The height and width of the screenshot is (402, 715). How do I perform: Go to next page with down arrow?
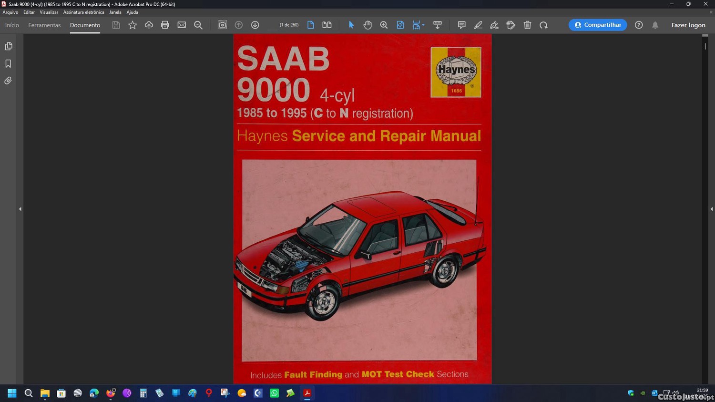(255, 25)
